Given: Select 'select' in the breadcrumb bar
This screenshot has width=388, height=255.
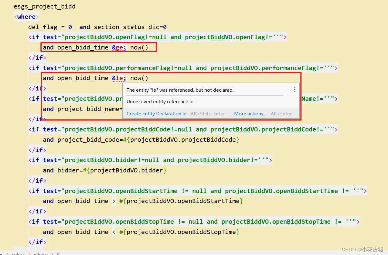Looking at the screenshot, I should click(19, 253).
